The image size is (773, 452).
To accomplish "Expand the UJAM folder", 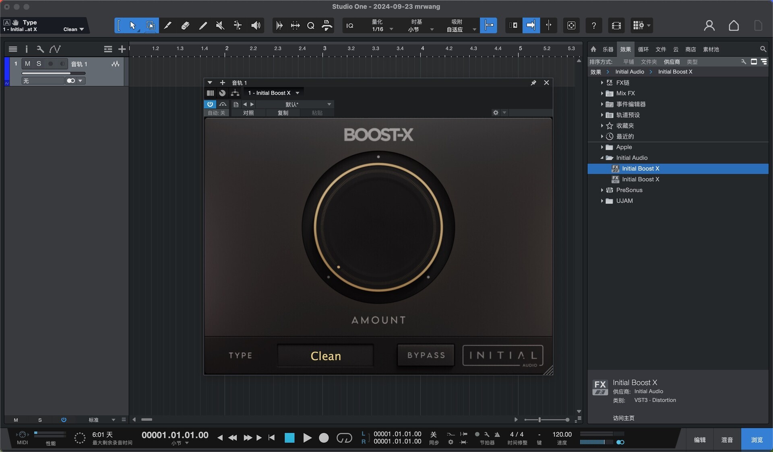I will coord(602,201).
